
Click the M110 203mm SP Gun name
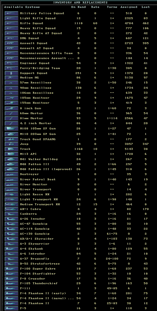tap(38, 134)
